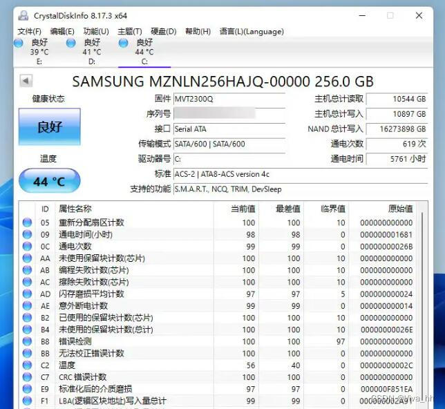Click the 属性名称 column header

[134, 209]
